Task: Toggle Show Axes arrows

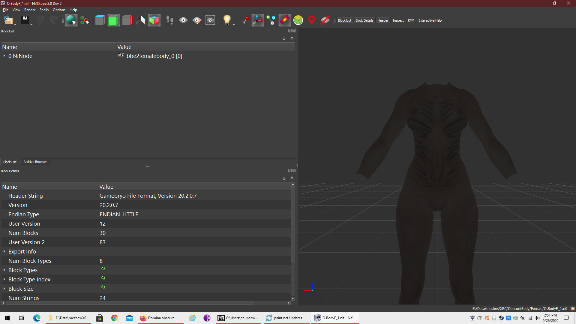Action: (258, 20)
